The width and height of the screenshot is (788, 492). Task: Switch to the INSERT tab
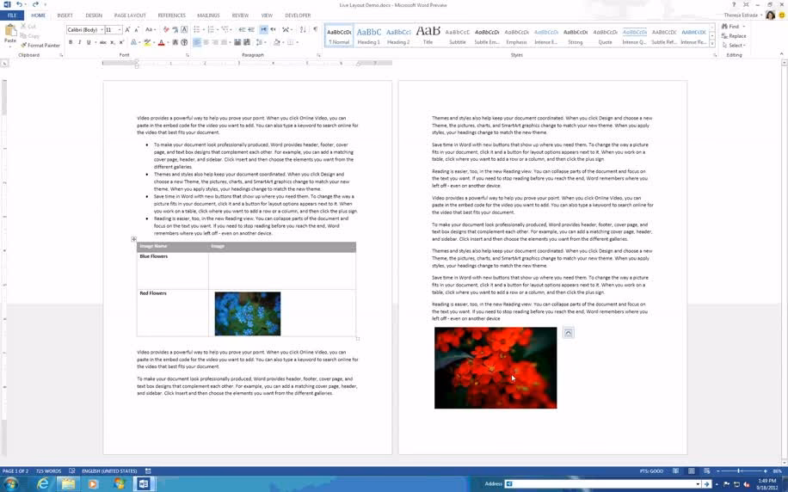(65, 15)
